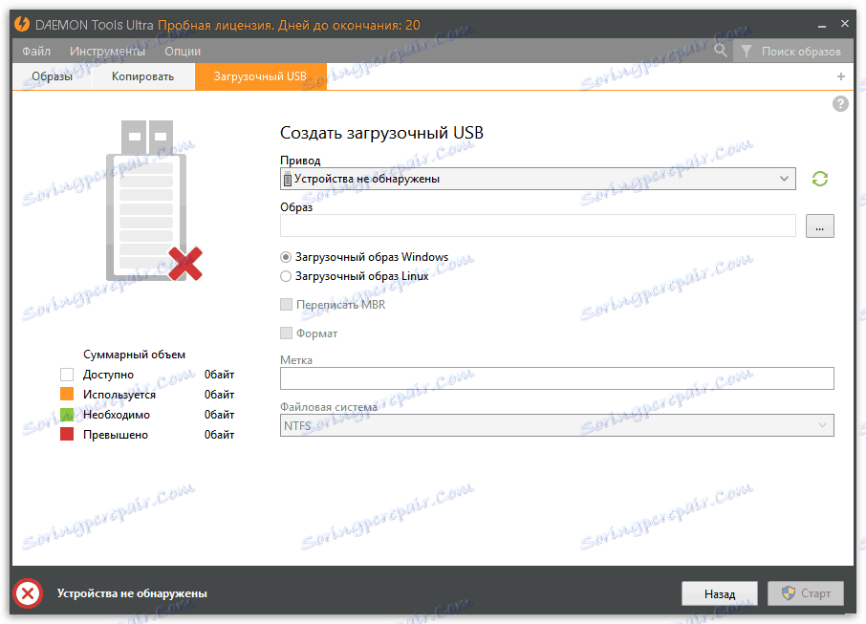Click into the Образ path field
Screen dimensions: 866x624
[537, 226]
